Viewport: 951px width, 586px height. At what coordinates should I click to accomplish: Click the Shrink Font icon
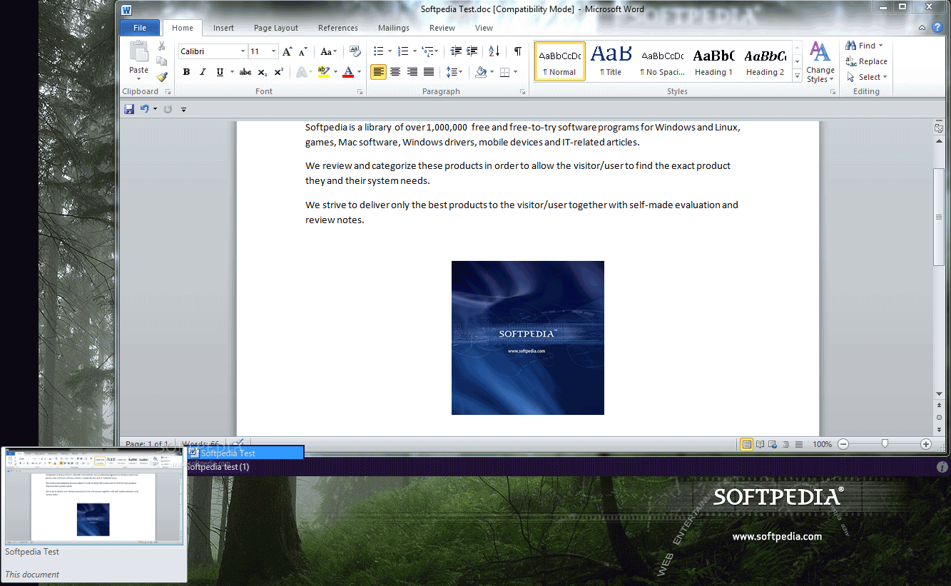(x=302, y=51)
